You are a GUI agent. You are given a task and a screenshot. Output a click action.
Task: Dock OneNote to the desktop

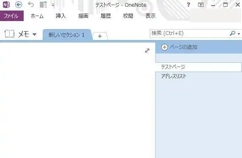click(x=43, y=5)
